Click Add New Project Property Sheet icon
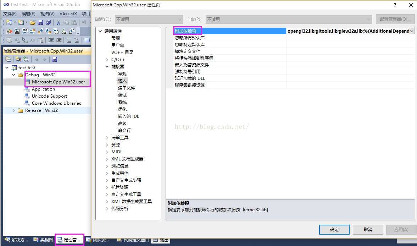 click(x=18, y=59)
